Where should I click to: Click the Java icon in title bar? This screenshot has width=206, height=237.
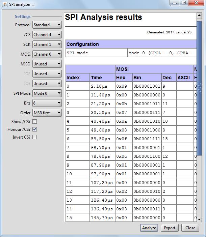(x=5, y=4)
